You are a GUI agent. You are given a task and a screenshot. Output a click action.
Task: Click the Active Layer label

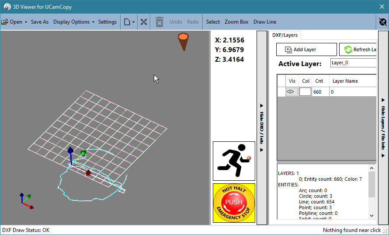(x=300, y=64)
